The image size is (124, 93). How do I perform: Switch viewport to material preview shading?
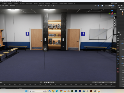(112, 6)
